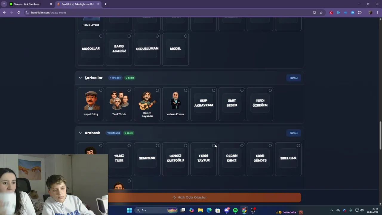Viewport: 382px width, 215px height.
Task: Open the browser Extensions puzzle menu
Action: pyautogui.click(x=360, y=13)
